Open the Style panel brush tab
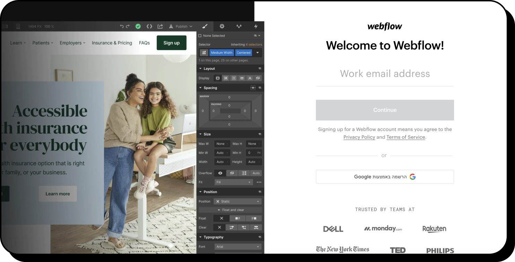The image size is (515, 262). click(x=205, y=26)
